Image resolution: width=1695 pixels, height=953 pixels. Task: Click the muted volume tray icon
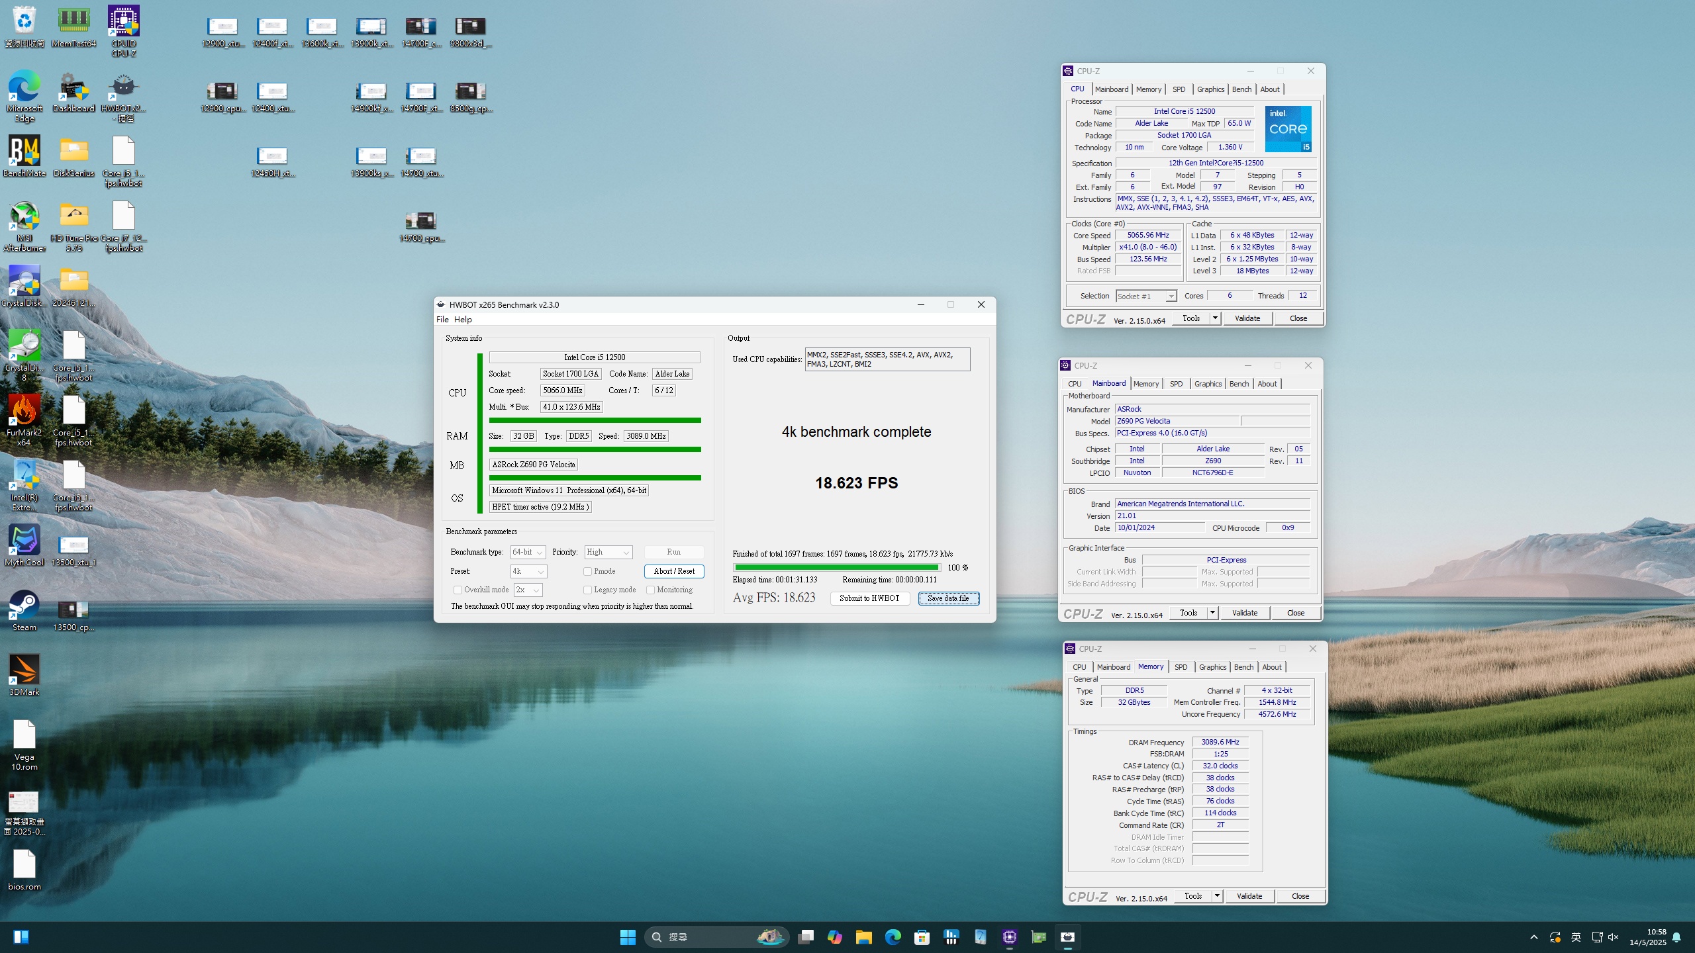(1613, 937)
